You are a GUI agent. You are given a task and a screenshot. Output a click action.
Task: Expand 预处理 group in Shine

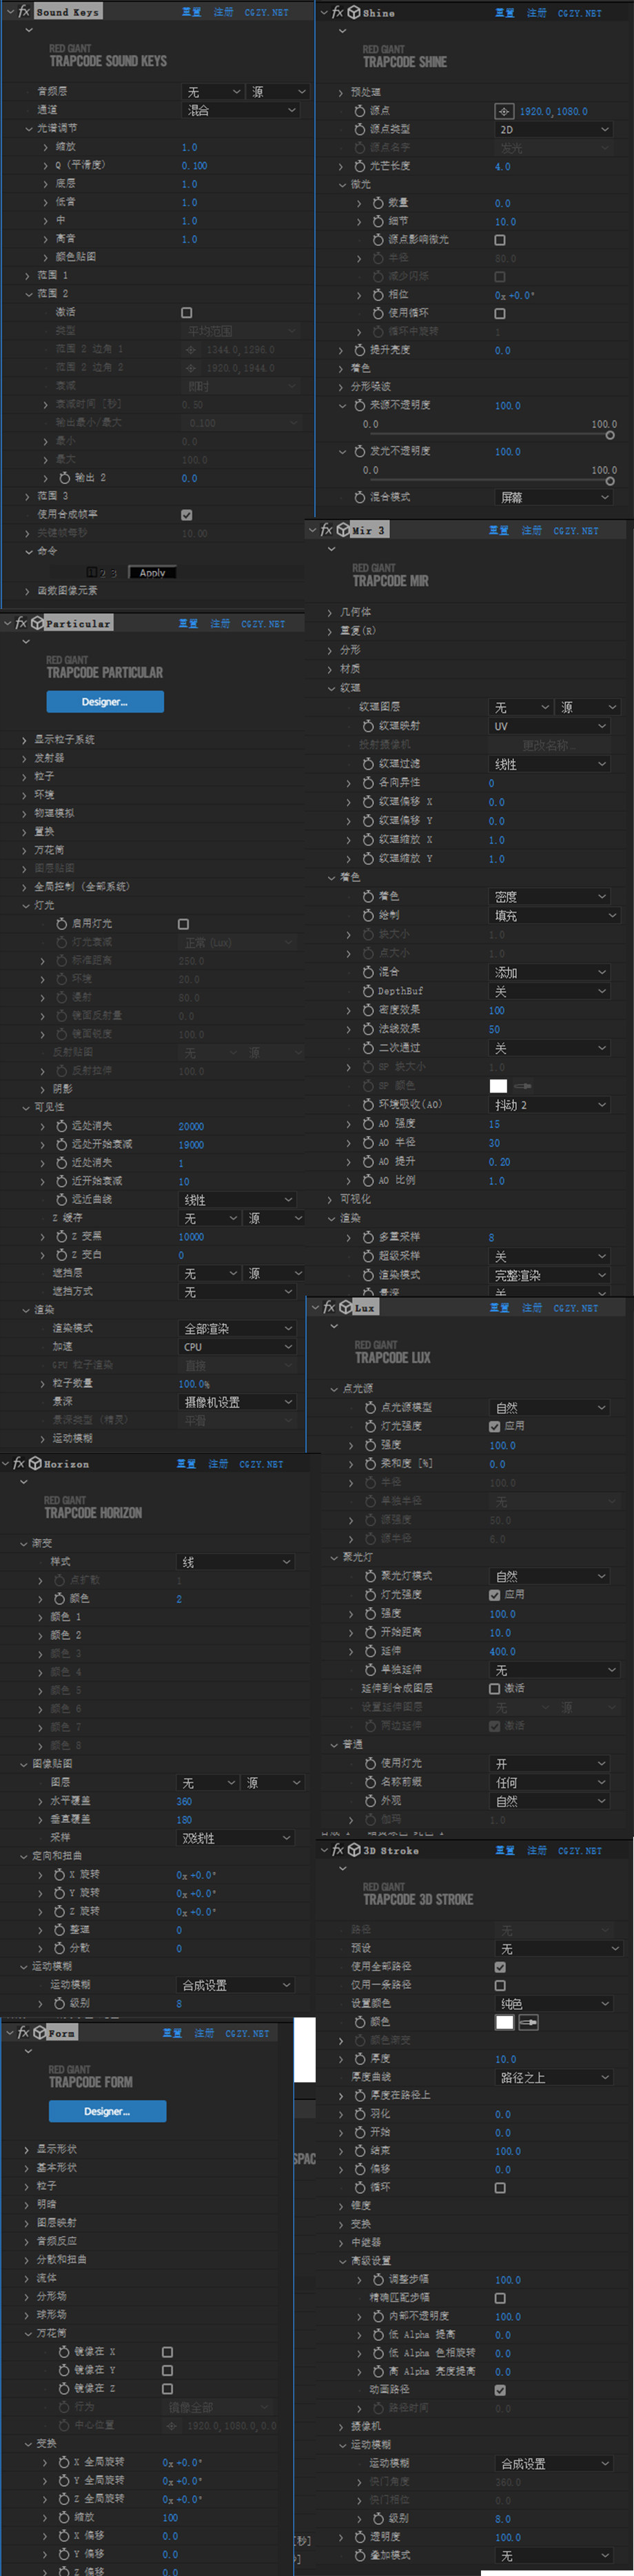[x=341, y=92]
